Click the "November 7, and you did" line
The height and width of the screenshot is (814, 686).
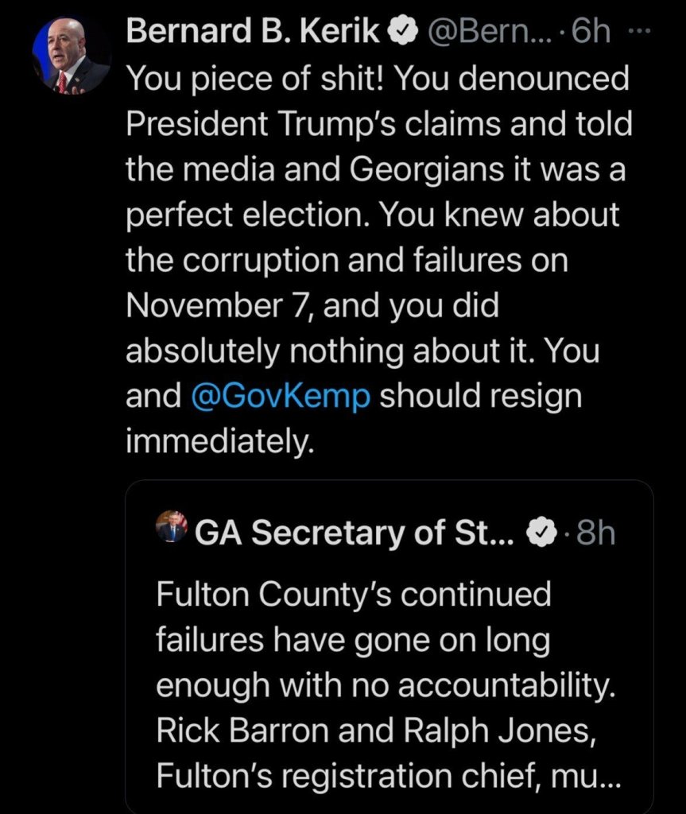click(x=312, y=306)
